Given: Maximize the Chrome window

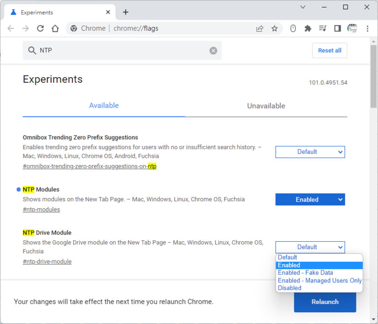Looking at the screenshot, I should [345, 7].
